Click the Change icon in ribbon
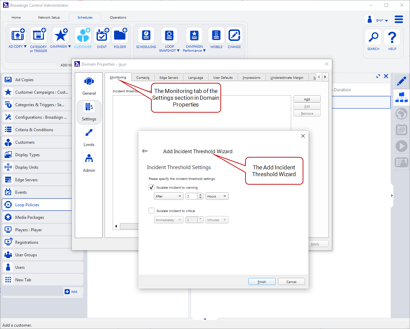This screenshot has height=329, width=410. pyautogui.click(x=234, y=36)
